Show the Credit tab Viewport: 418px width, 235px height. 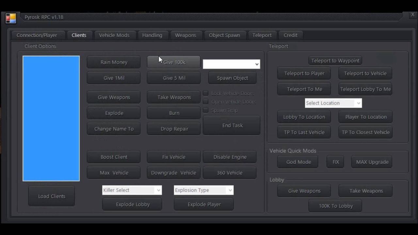(x=291, y=35)
